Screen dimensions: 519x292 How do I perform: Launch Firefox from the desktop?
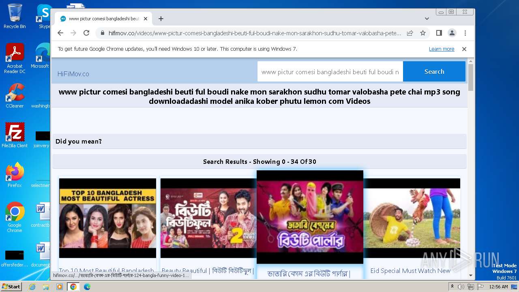[x=15, y=175]
